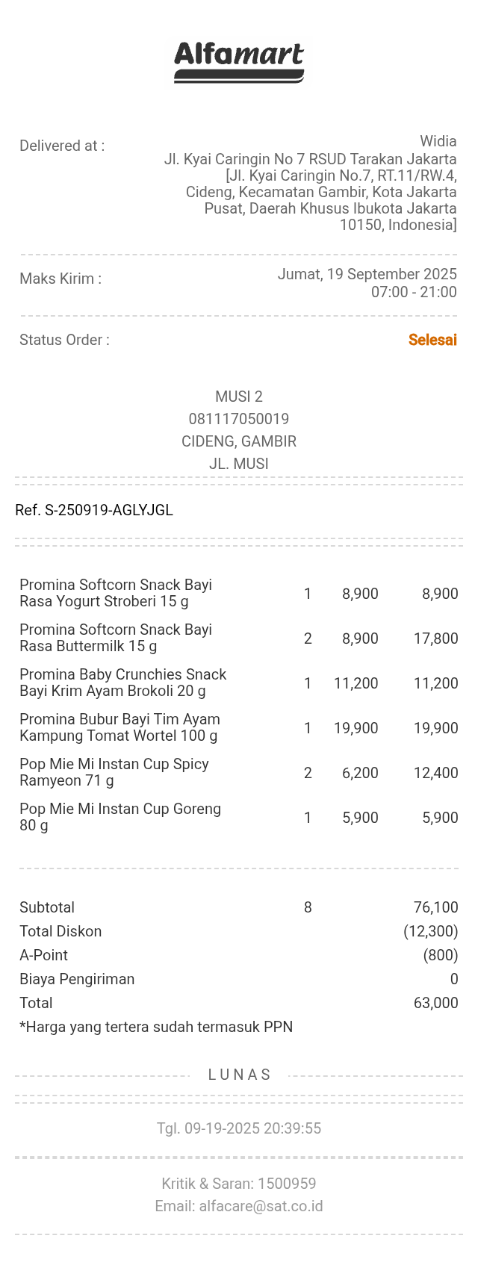Click the A-Point value (800)
478x1271 pixels.
point(440,955)
